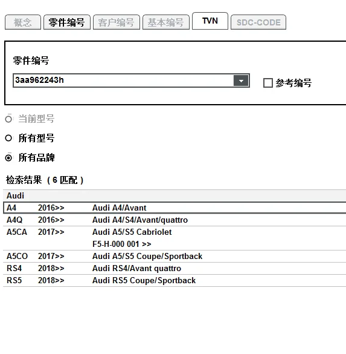Select the 客户编号 tab
This screenshot has height=354, width=346.
tap(117, 22)
